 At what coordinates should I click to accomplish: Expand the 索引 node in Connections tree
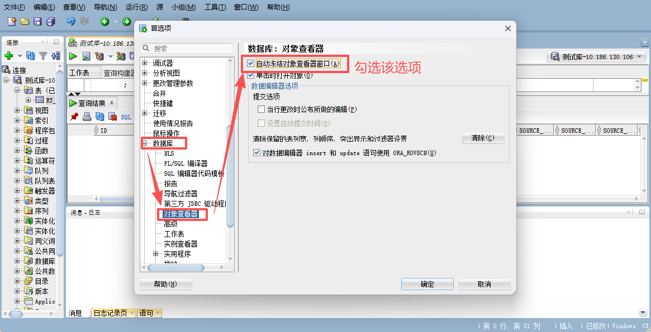[17, 120]
